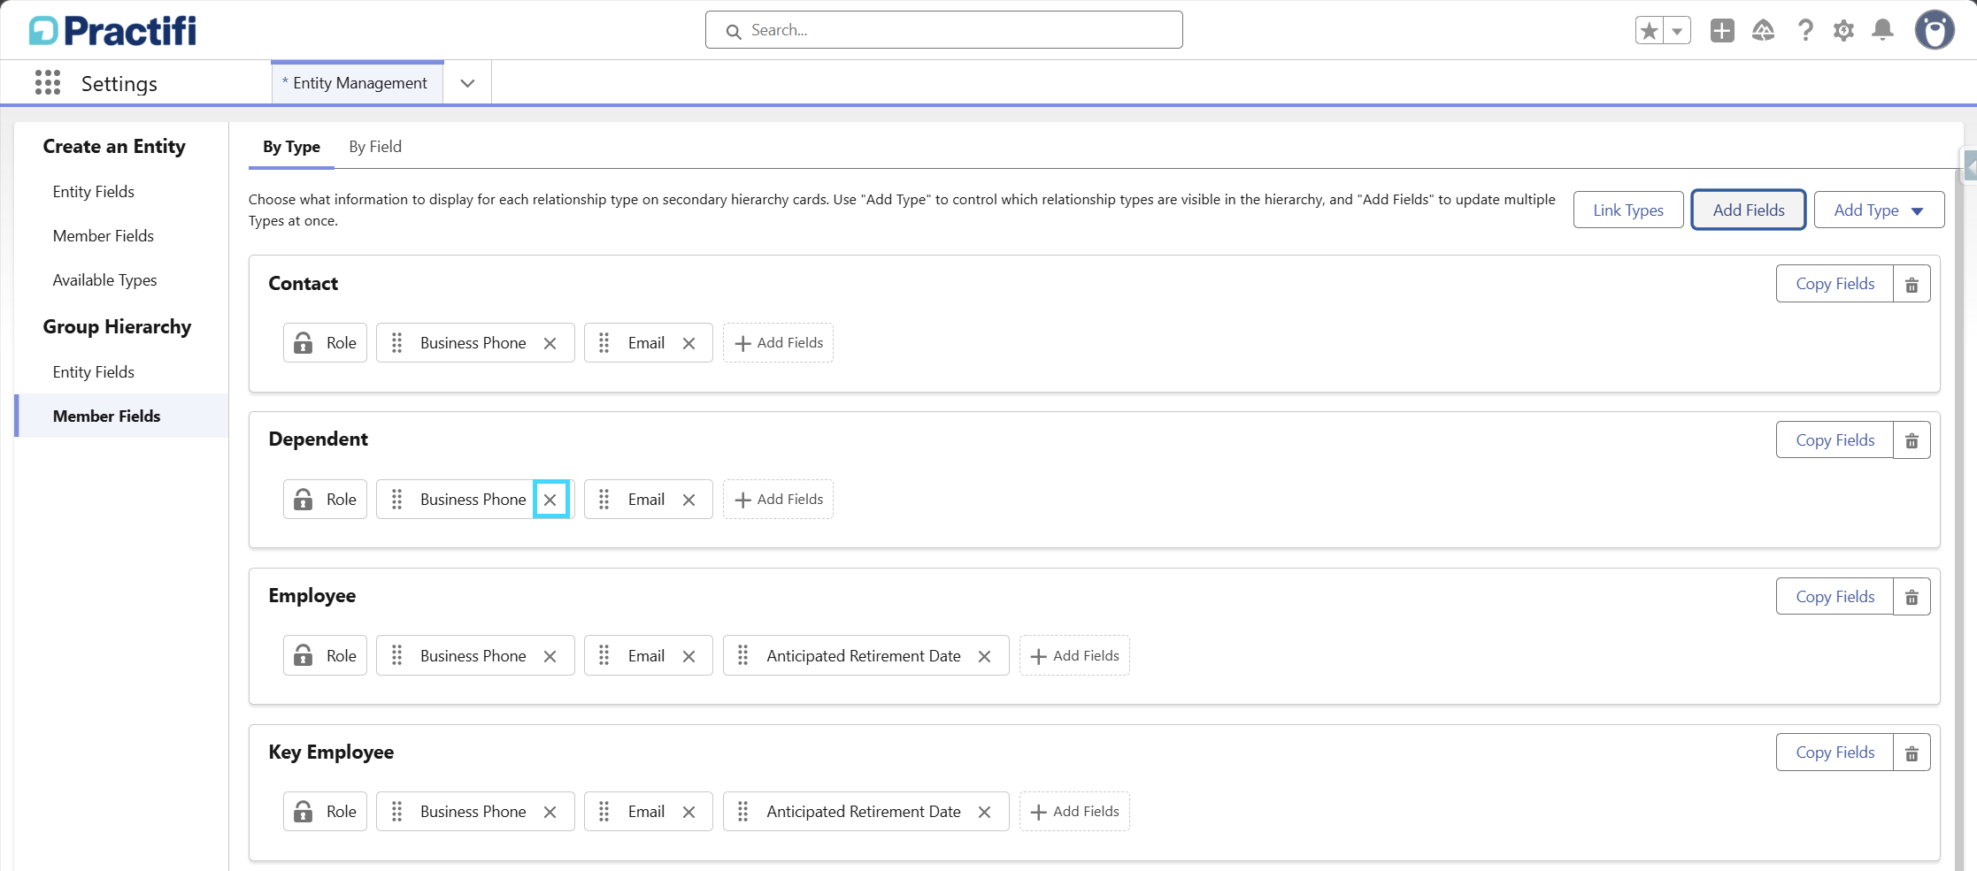Open the Trailhead guidance icon
1977x871 pixels.
1763,31
